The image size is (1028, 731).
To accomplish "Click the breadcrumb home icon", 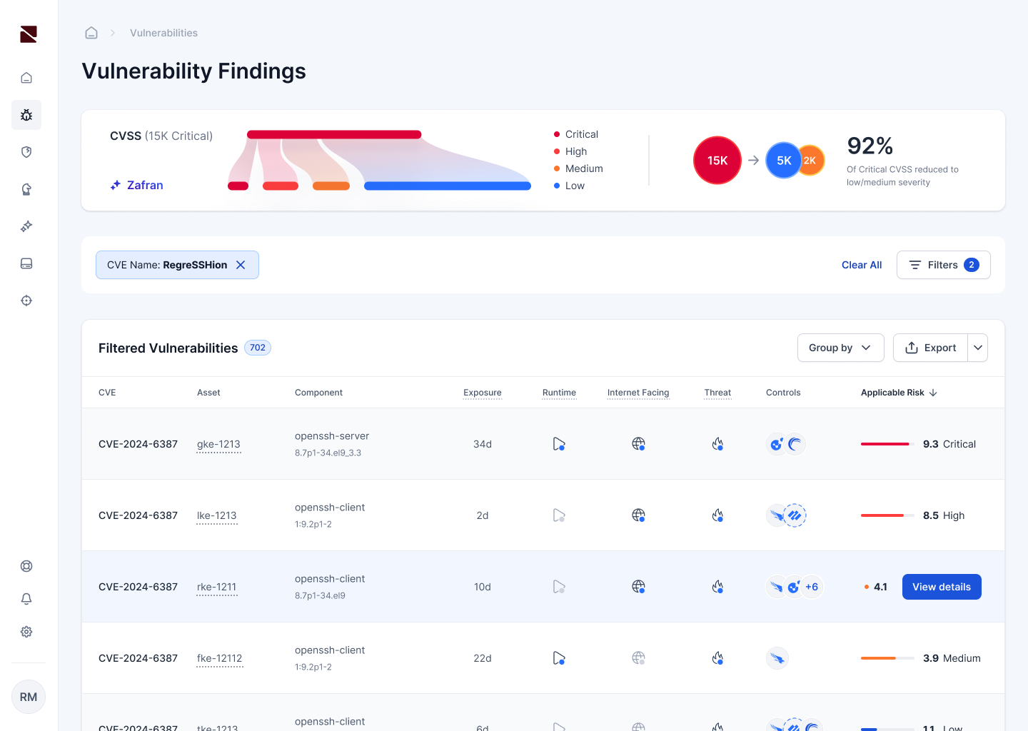I will click(91, 33).
